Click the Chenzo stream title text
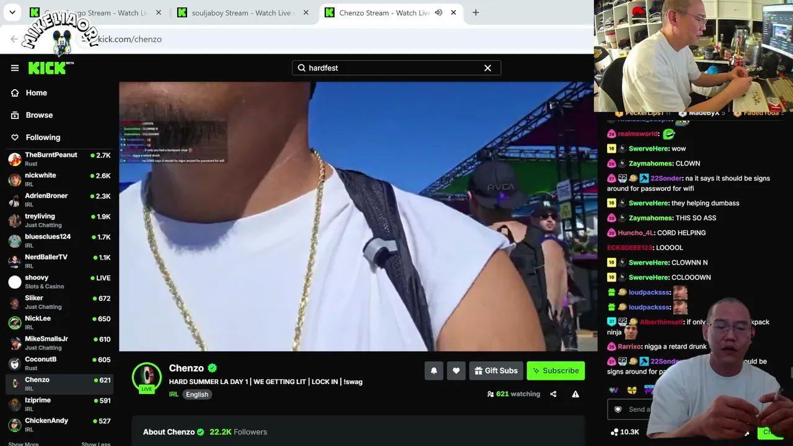Image resolution: width=793 pixels, height=446 pixels. [266, 382]
